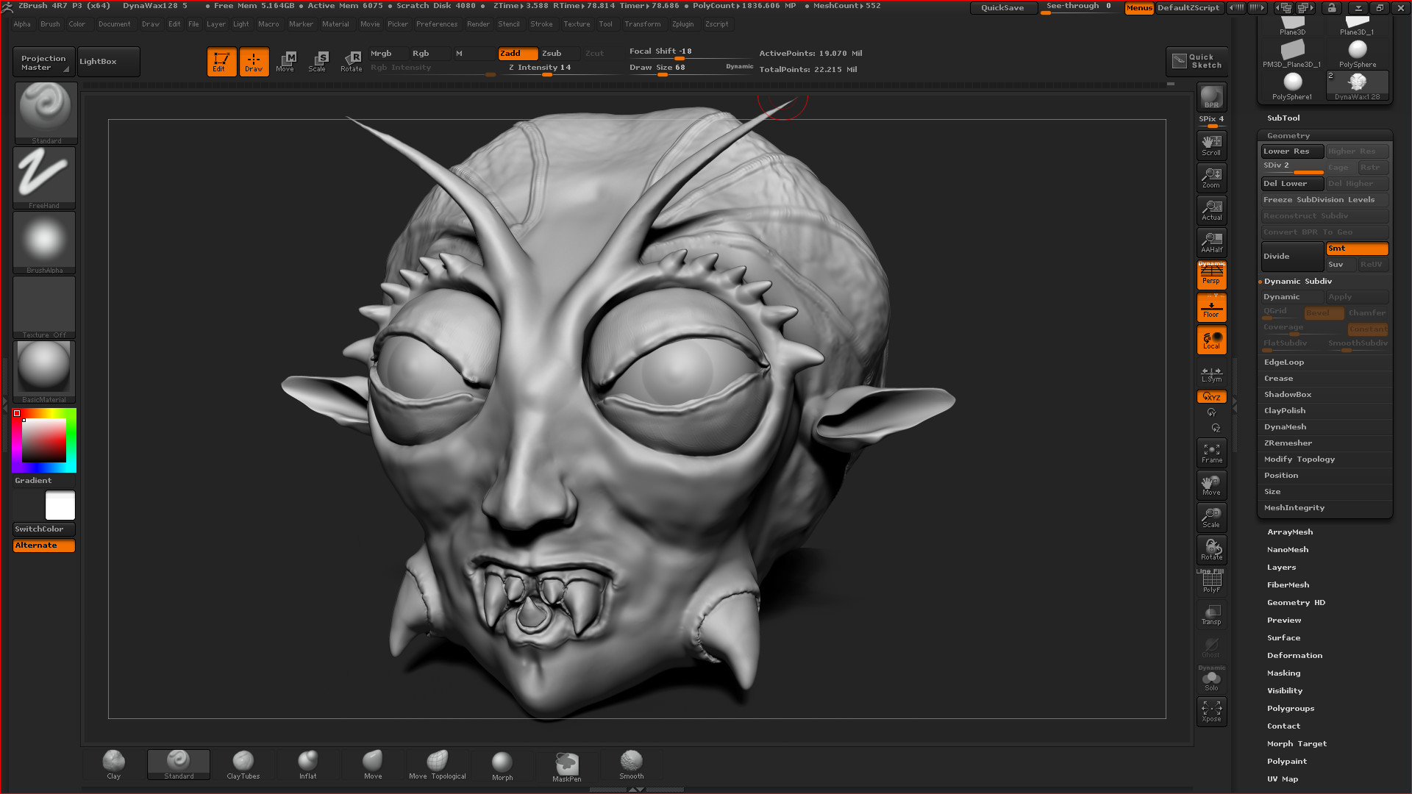Open the Stroke menu
Viewport: 1412px width, 794px height.
[541, 24]
